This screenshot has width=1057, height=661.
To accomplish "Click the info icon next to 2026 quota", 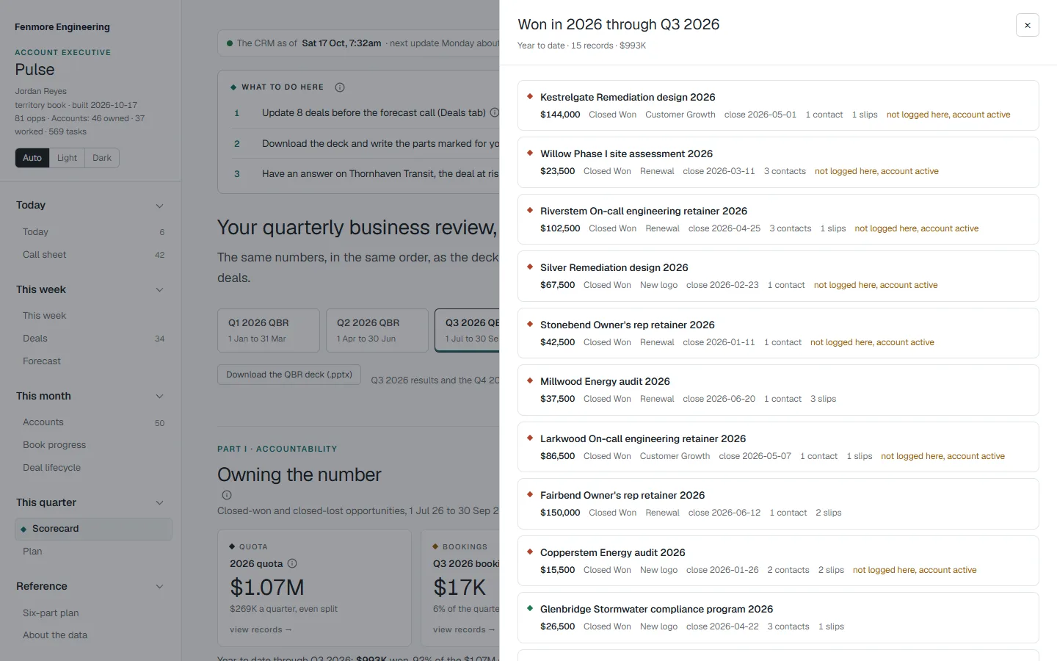I will (x=292, y=563).
